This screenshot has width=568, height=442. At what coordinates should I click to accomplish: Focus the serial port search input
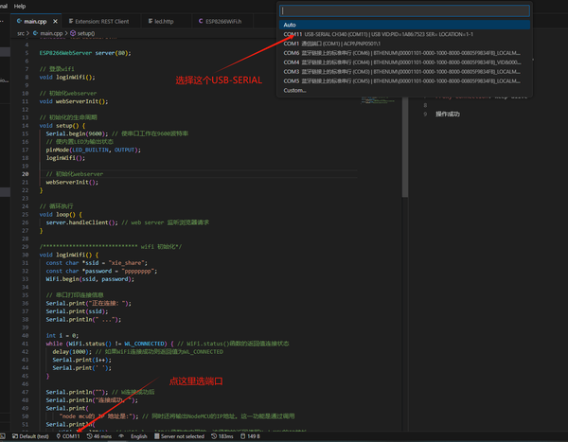click(x=404, y=10)
